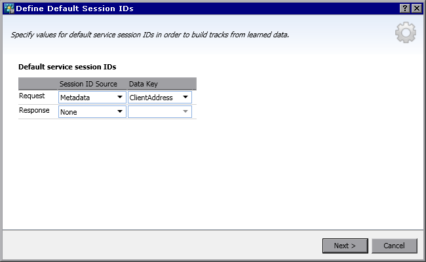The width and height of the screenshot is (426, 262).
Task: Click the Default service session IDs heading
Action: click(68, 67)
